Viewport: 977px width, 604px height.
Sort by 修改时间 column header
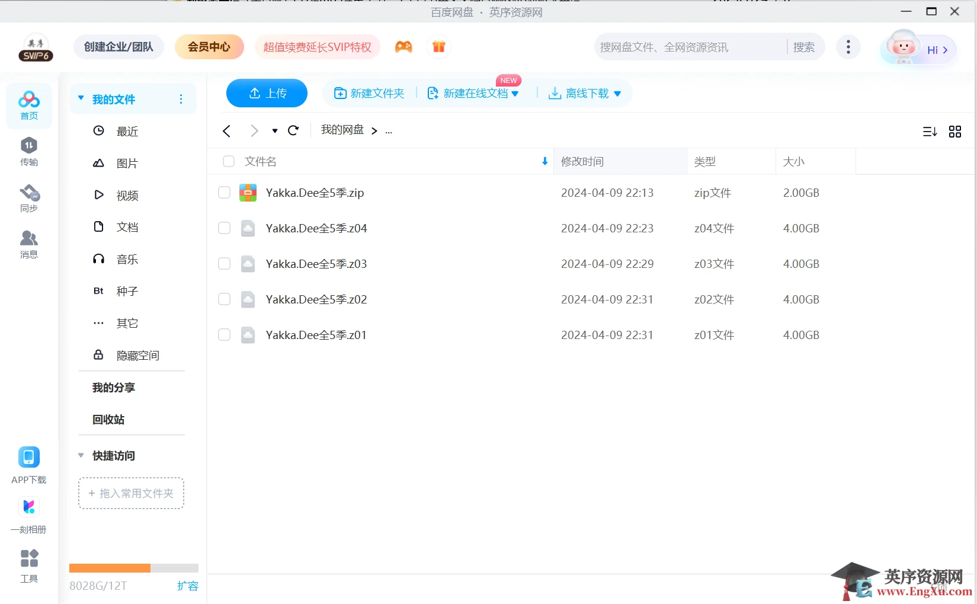(620, 161)
